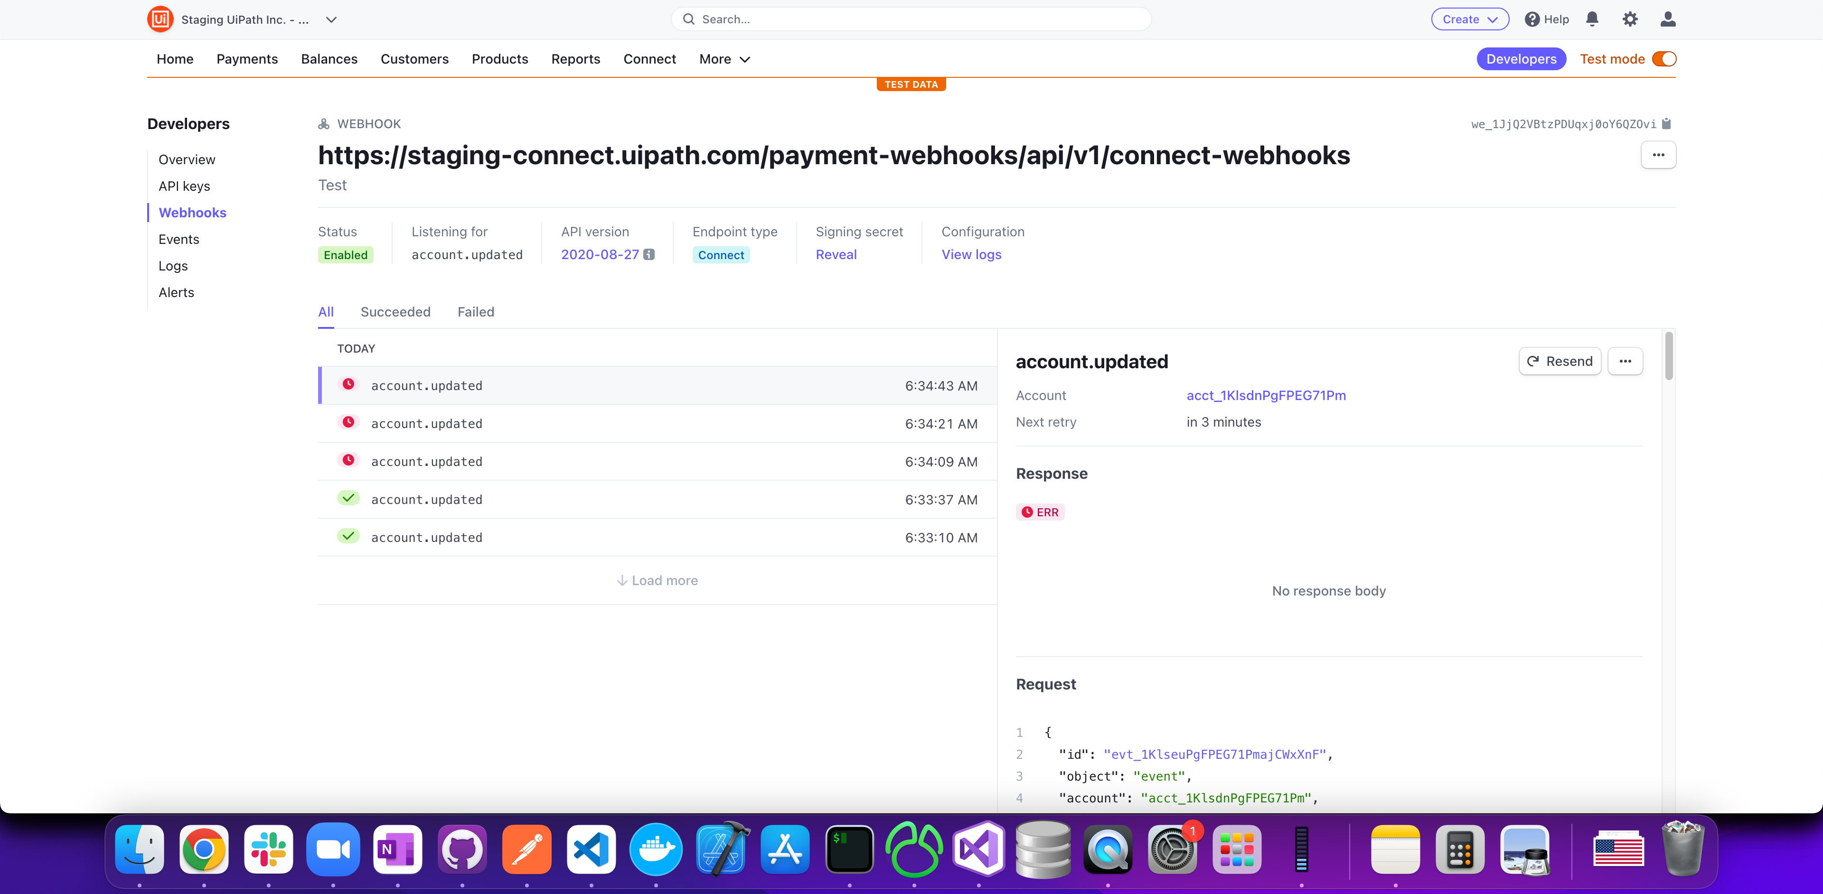Open account acct_1KlsdnPgFPEG71Pm link
1823x894 pixels.
tap(1266, 395)
